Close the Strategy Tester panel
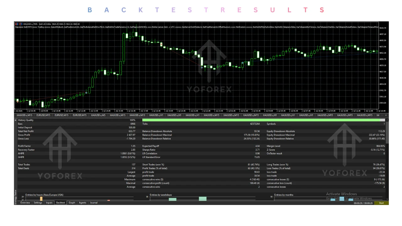This screenshot has height=226, width=402. pyautogui.click(x=15, y=120)
